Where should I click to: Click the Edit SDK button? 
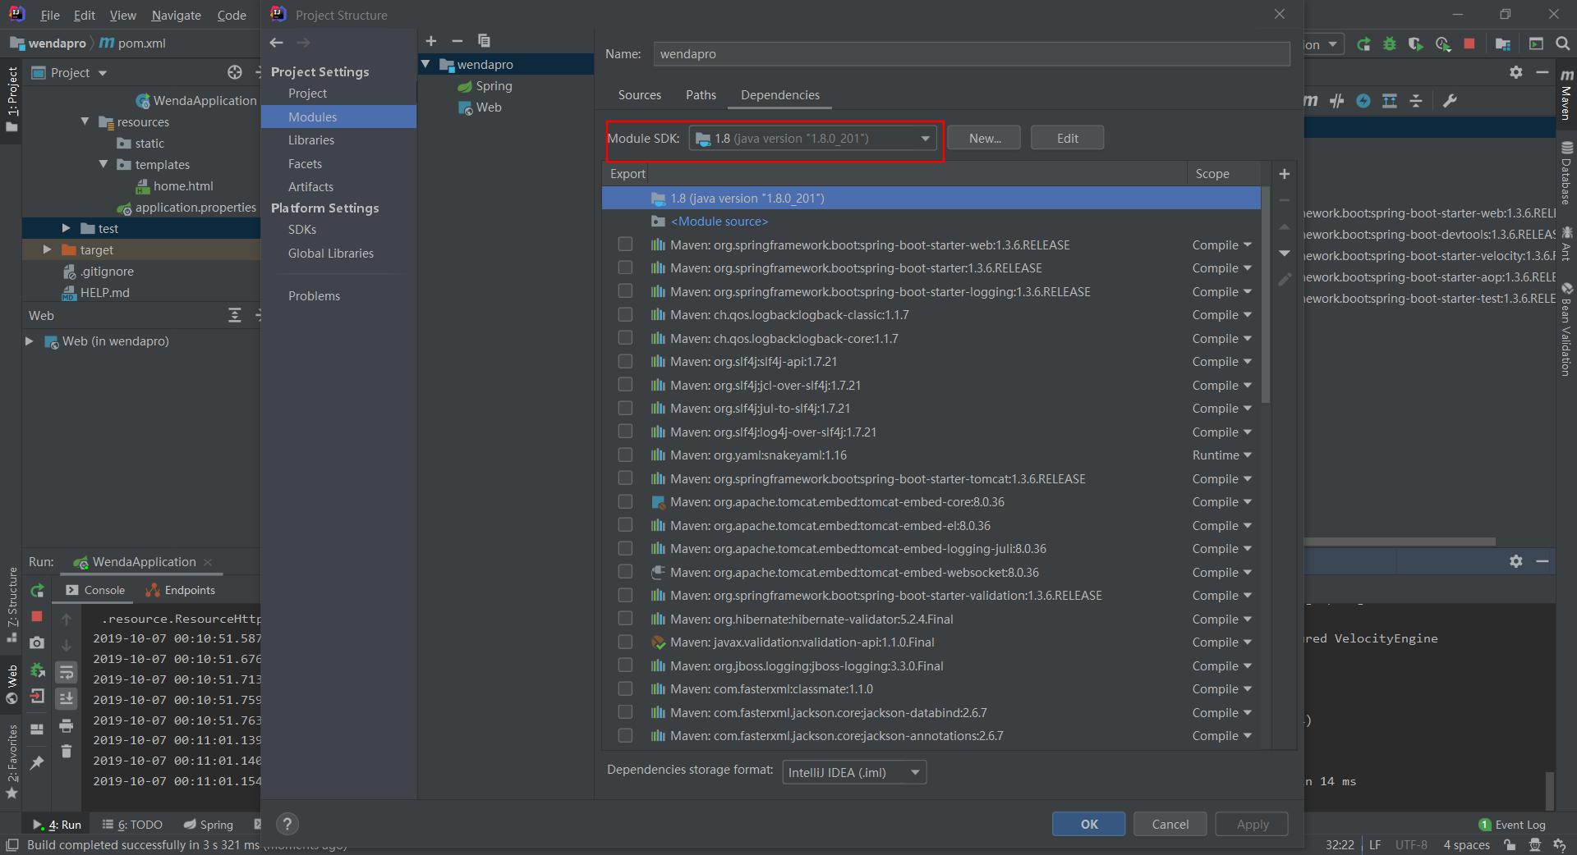1067,138
